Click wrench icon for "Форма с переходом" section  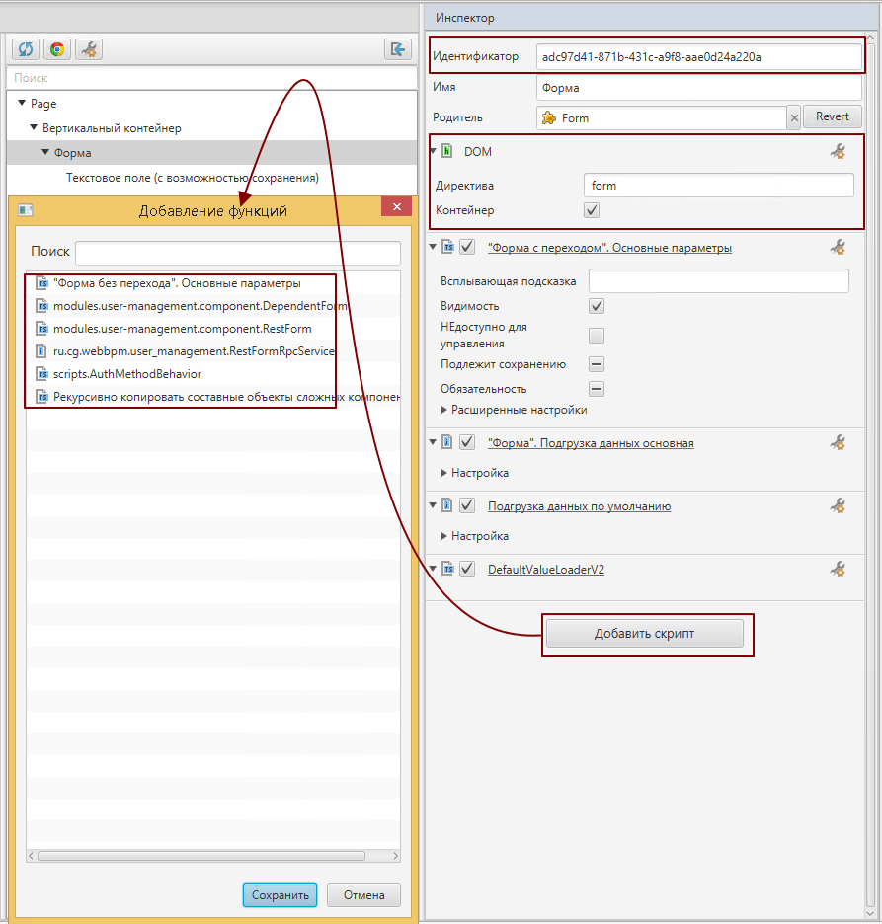(838, 248)
